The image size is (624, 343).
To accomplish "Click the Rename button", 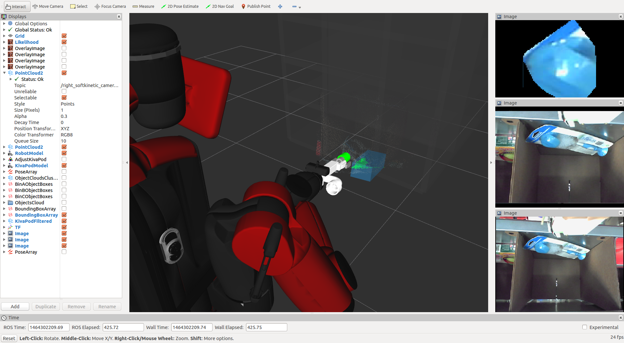I will 107,306.
